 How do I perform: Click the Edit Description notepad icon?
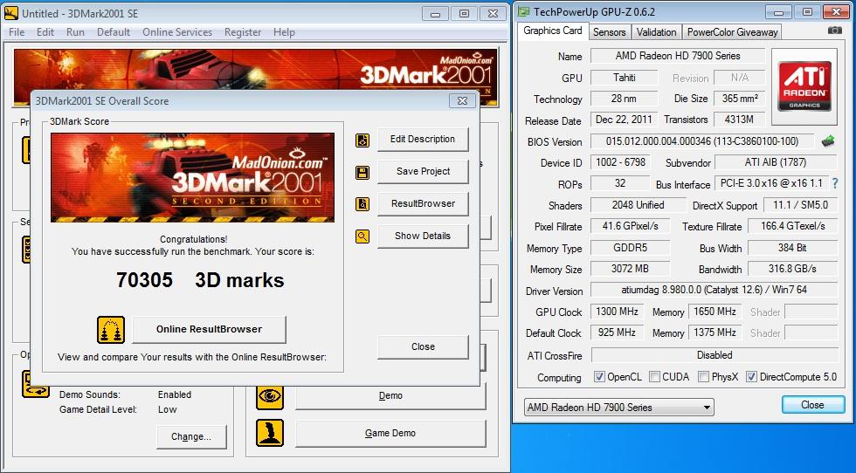(362, 141)
